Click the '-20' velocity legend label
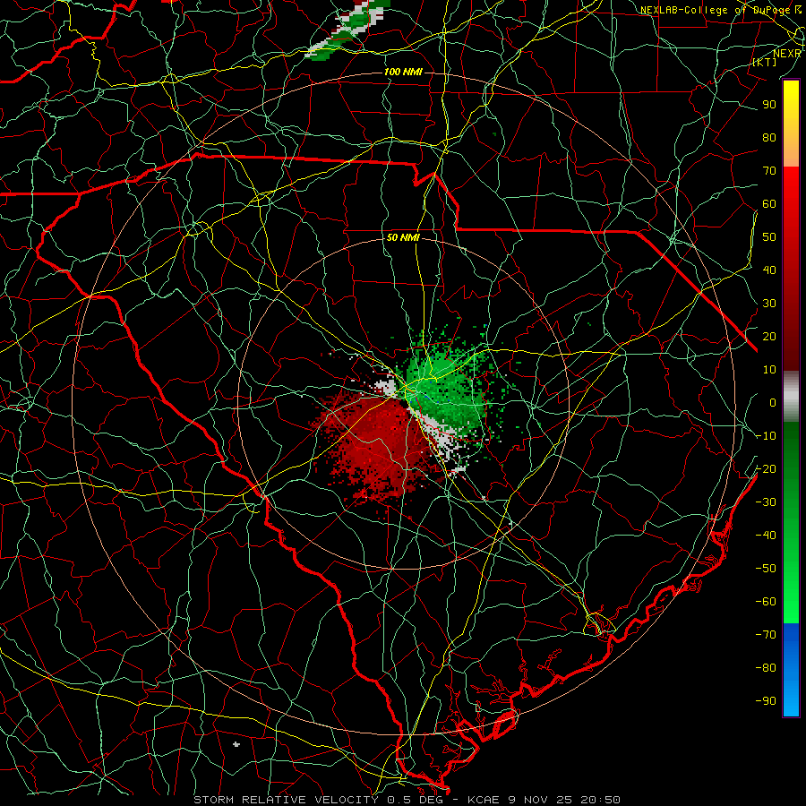Viewport: 806px width, 806px height. tap(766, 468)
